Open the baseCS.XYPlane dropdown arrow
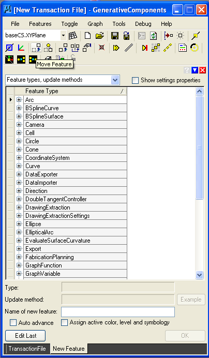Image resolution: width=209 pixels, height=358 pixels. [63, 35]
